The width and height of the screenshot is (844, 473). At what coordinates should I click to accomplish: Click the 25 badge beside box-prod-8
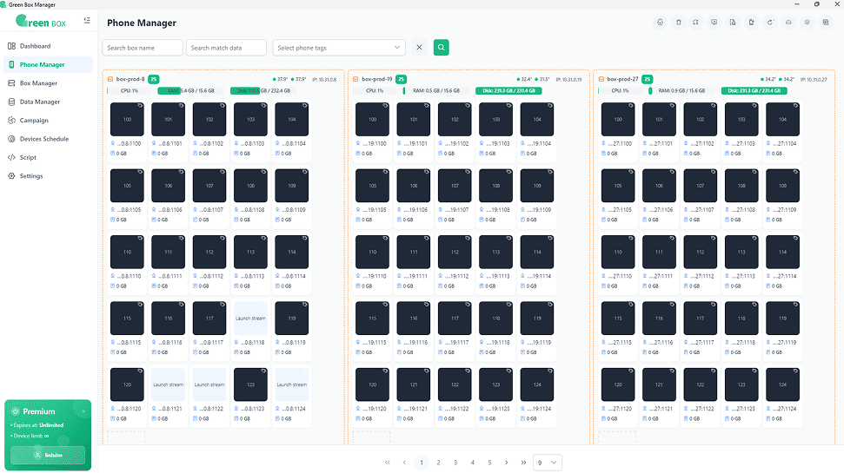[153, 79]
